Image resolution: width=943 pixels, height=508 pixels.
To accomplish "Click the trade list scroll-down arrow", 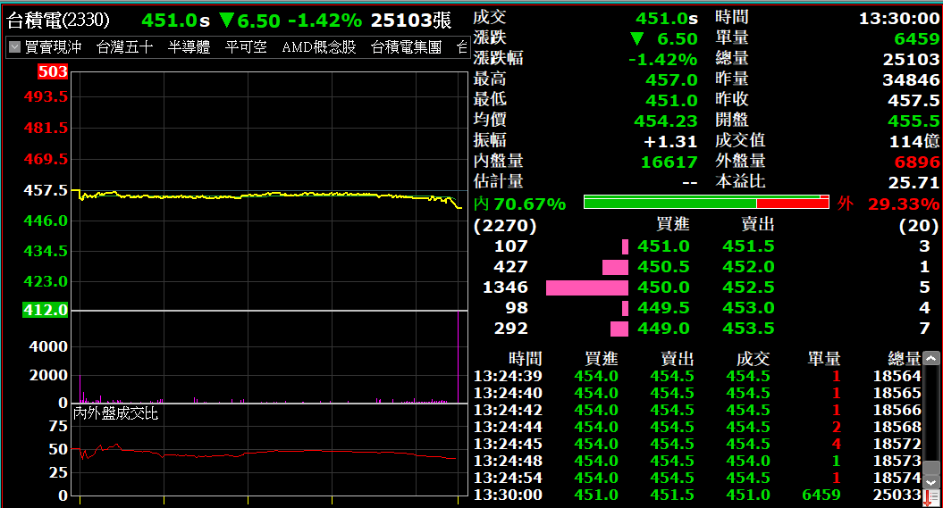I will point(931,482).
